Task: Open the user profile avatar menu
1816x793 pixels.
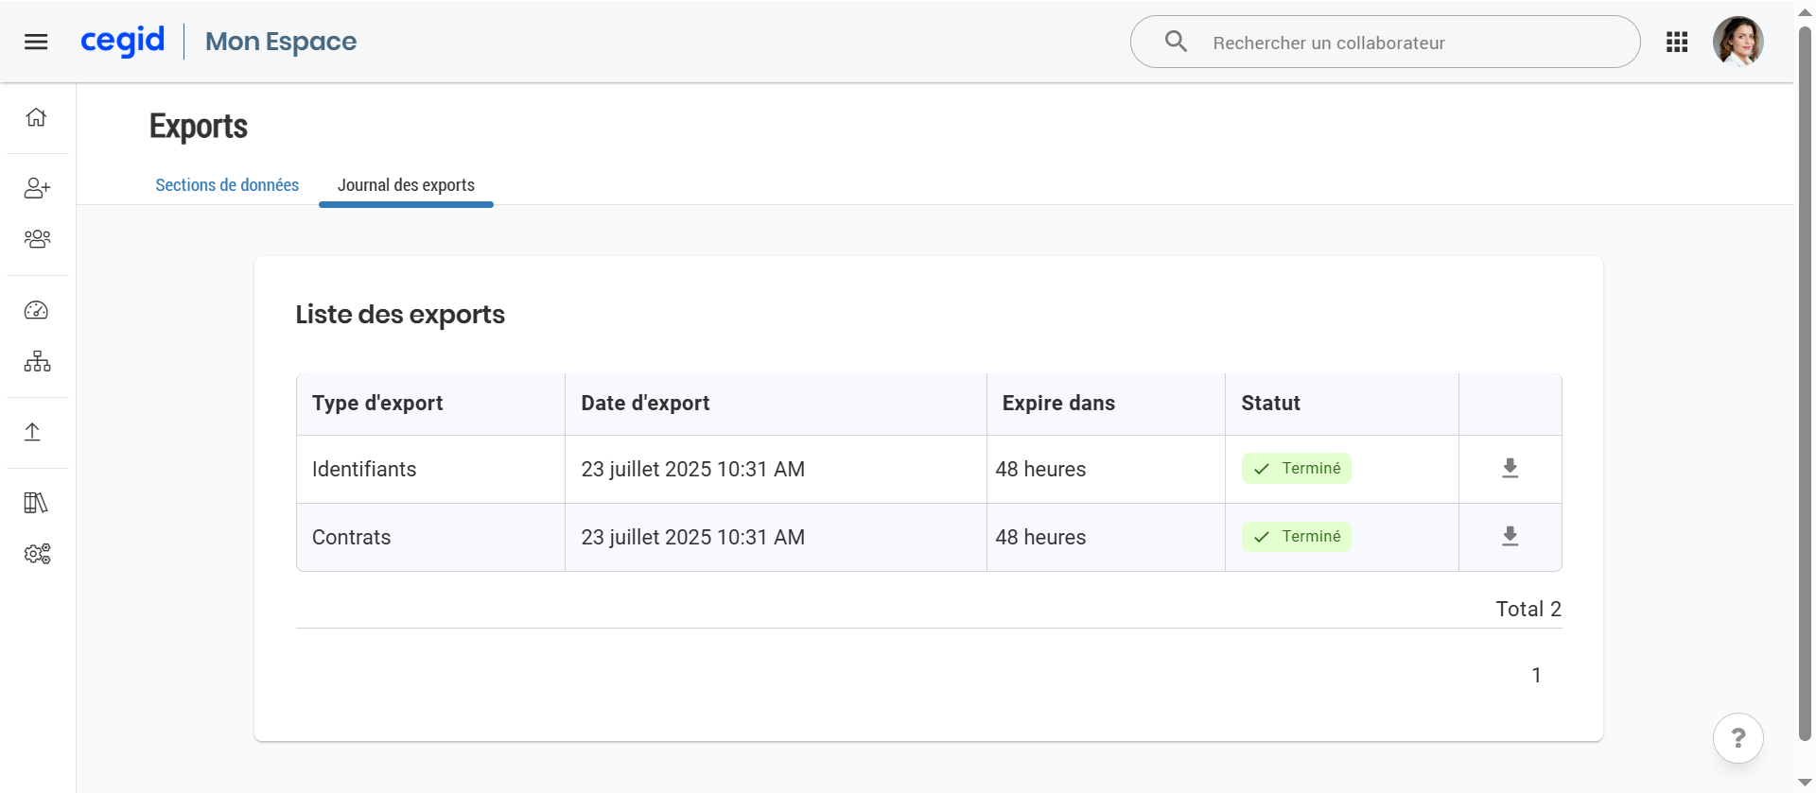Action: (1737, 42)
